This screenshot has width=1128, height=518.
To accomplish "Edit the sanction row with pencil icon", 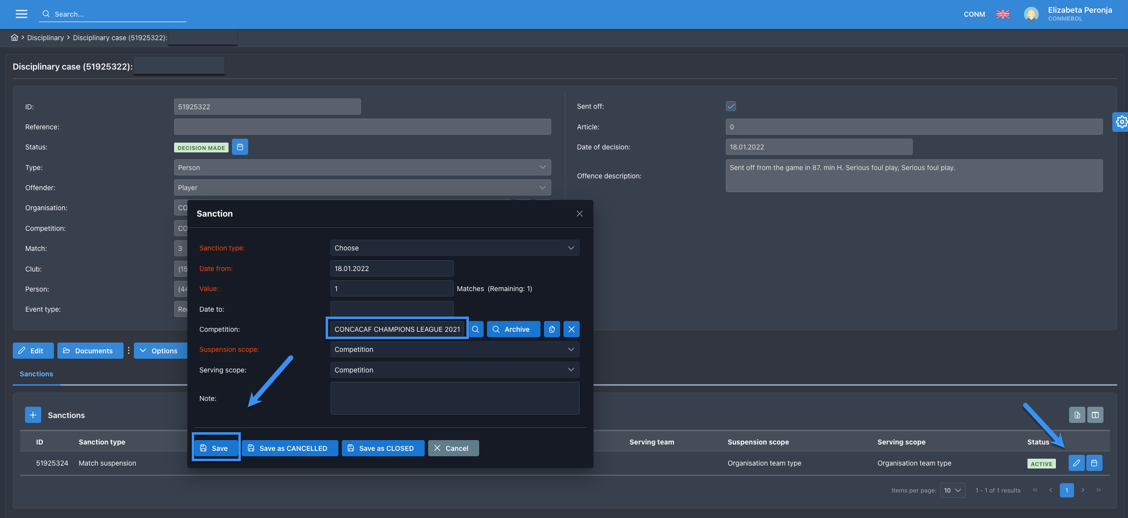I will pyautogui.click(x=1076, y=463).
